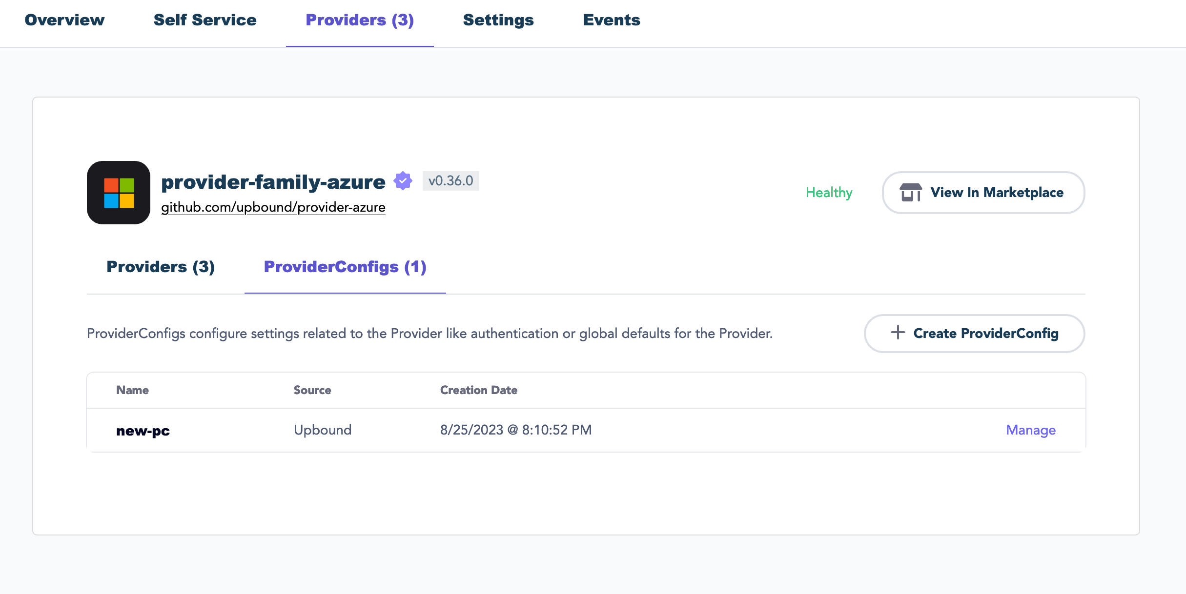Click the plus icon for Create ProviderConfig

coord(898,333)
